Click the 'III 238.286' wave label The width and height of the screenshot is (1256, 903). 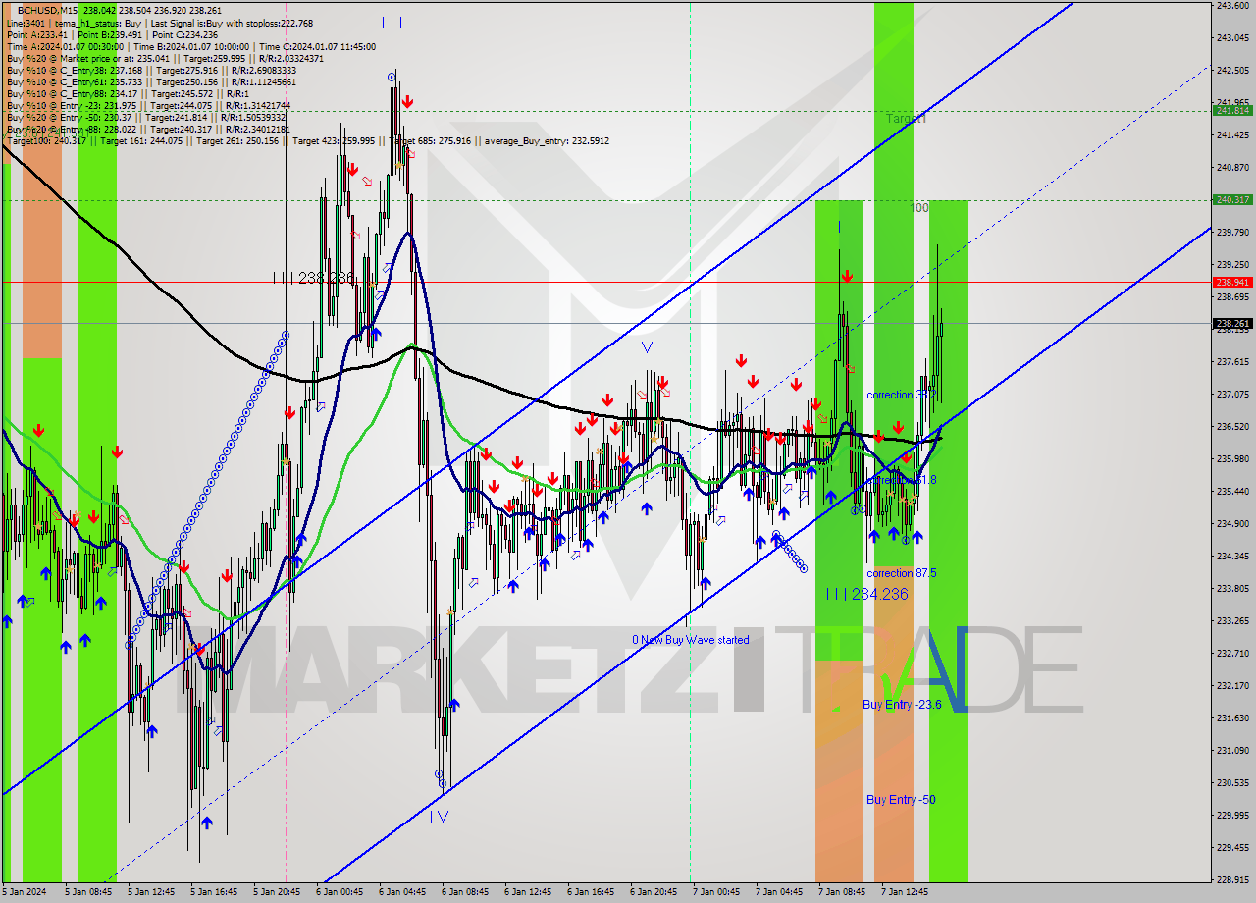point(314,279)
